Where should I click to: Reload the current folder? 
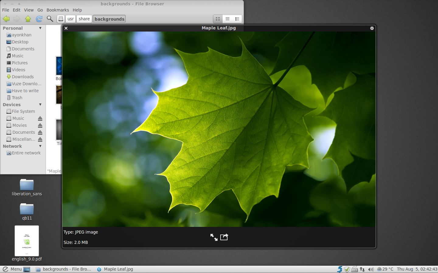pos(39,19)
